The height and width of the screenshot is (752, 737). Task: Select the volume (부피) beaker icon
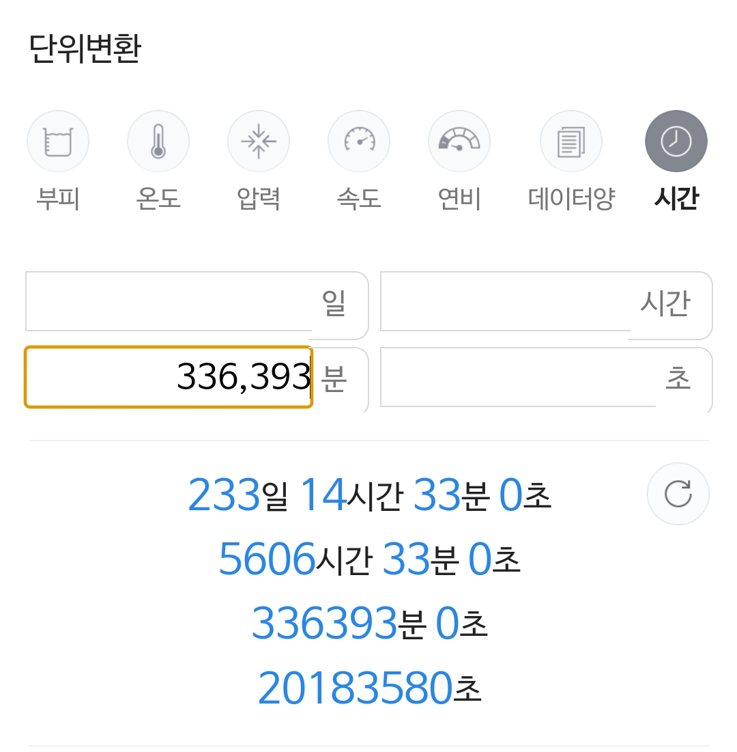pyautogui.click(x=58, y=142)
